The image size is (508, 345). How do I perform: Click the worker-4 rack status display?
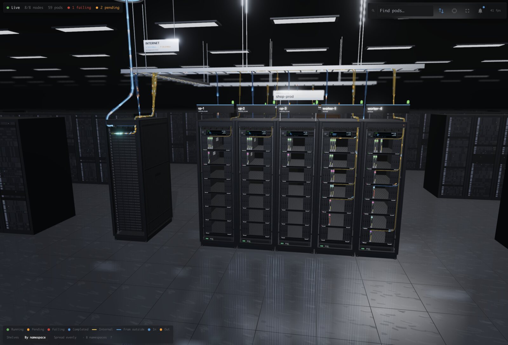click(x=385, y=134)
